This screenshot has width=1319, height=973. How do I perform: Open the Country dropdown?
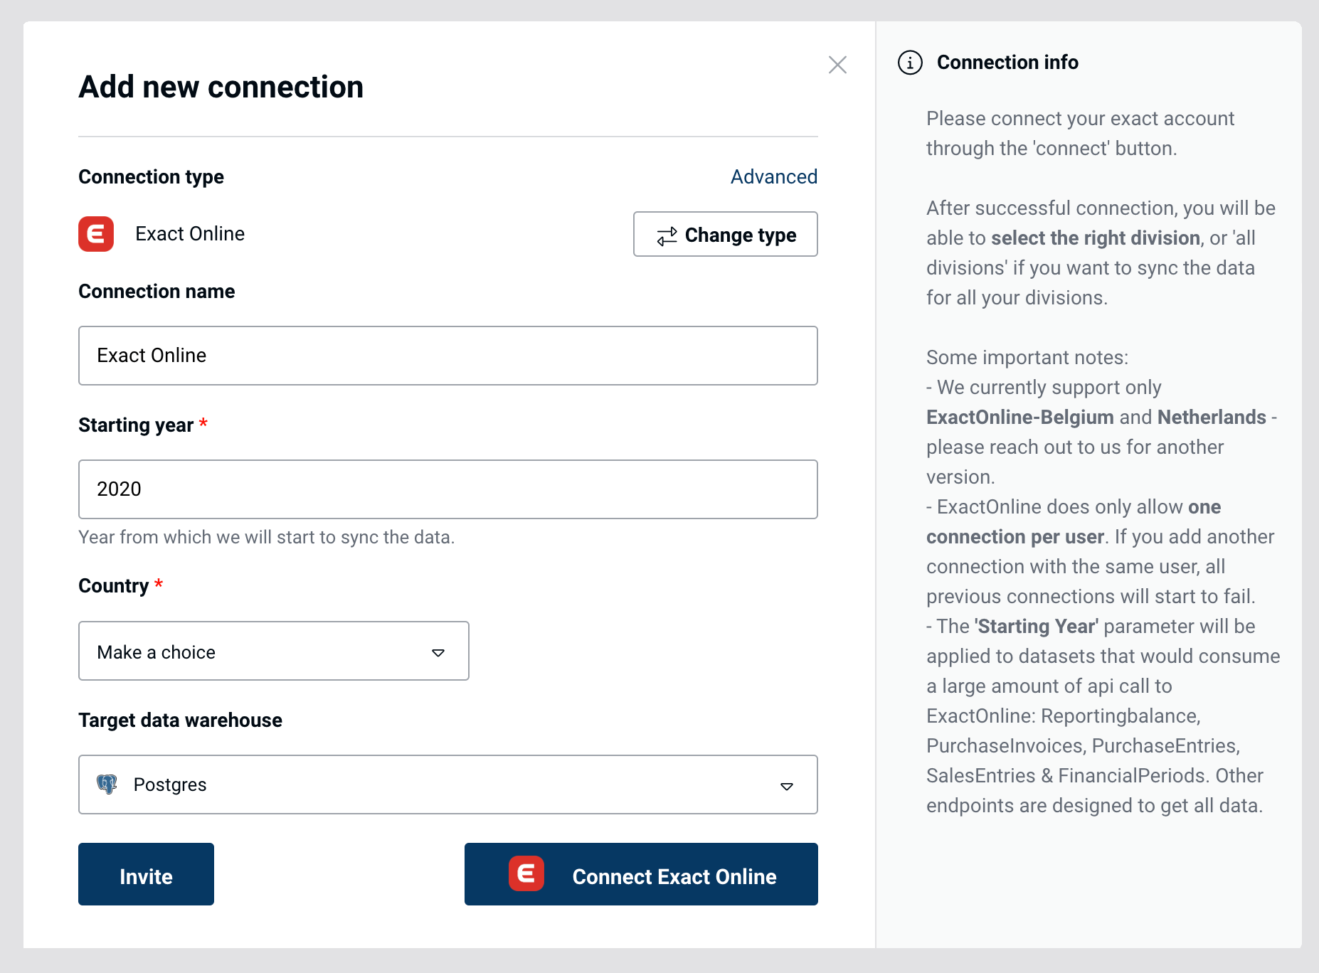[274, 651]
